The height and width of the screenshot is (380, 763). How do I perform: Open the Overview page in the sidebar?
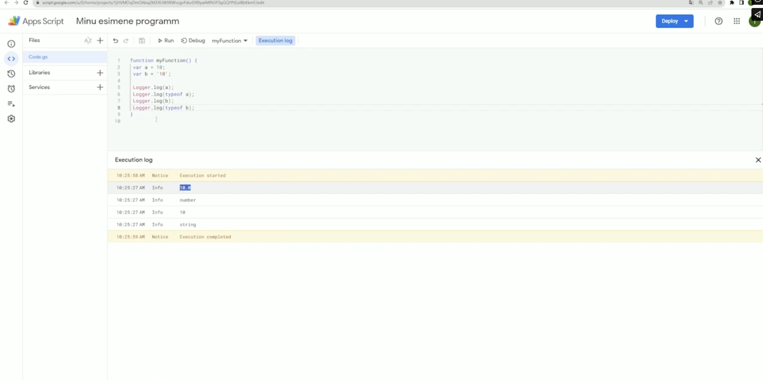(x=11, y=44)
